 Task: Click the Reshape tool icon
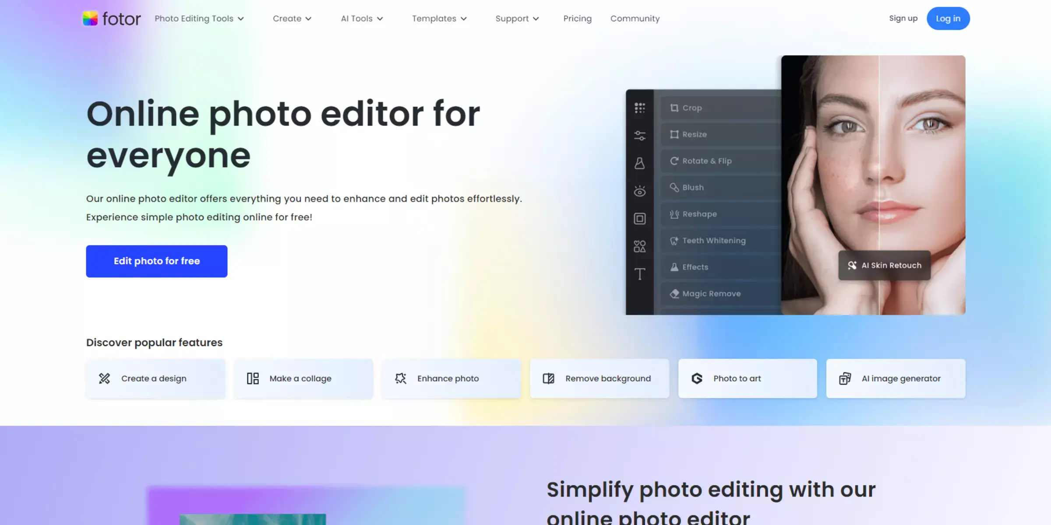point(674,213)
